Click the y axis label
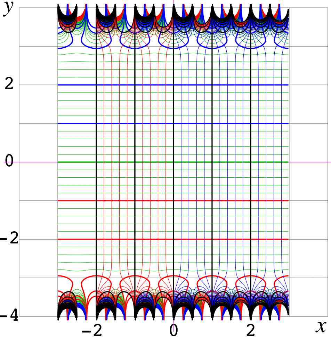The height and width of the screenshot is (337, 331). coord(8,8)
